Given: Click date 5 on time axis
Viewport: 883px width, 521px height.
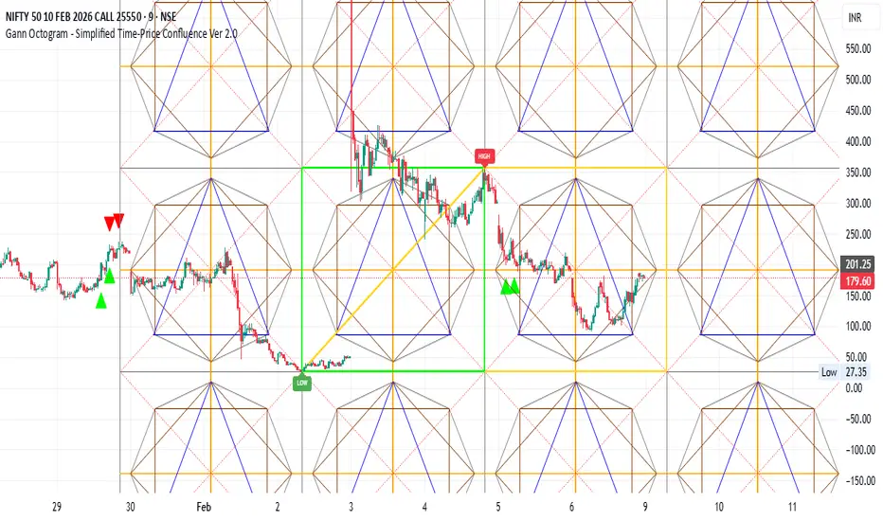Looking at the screenshot, I should (x=497, y=507).
